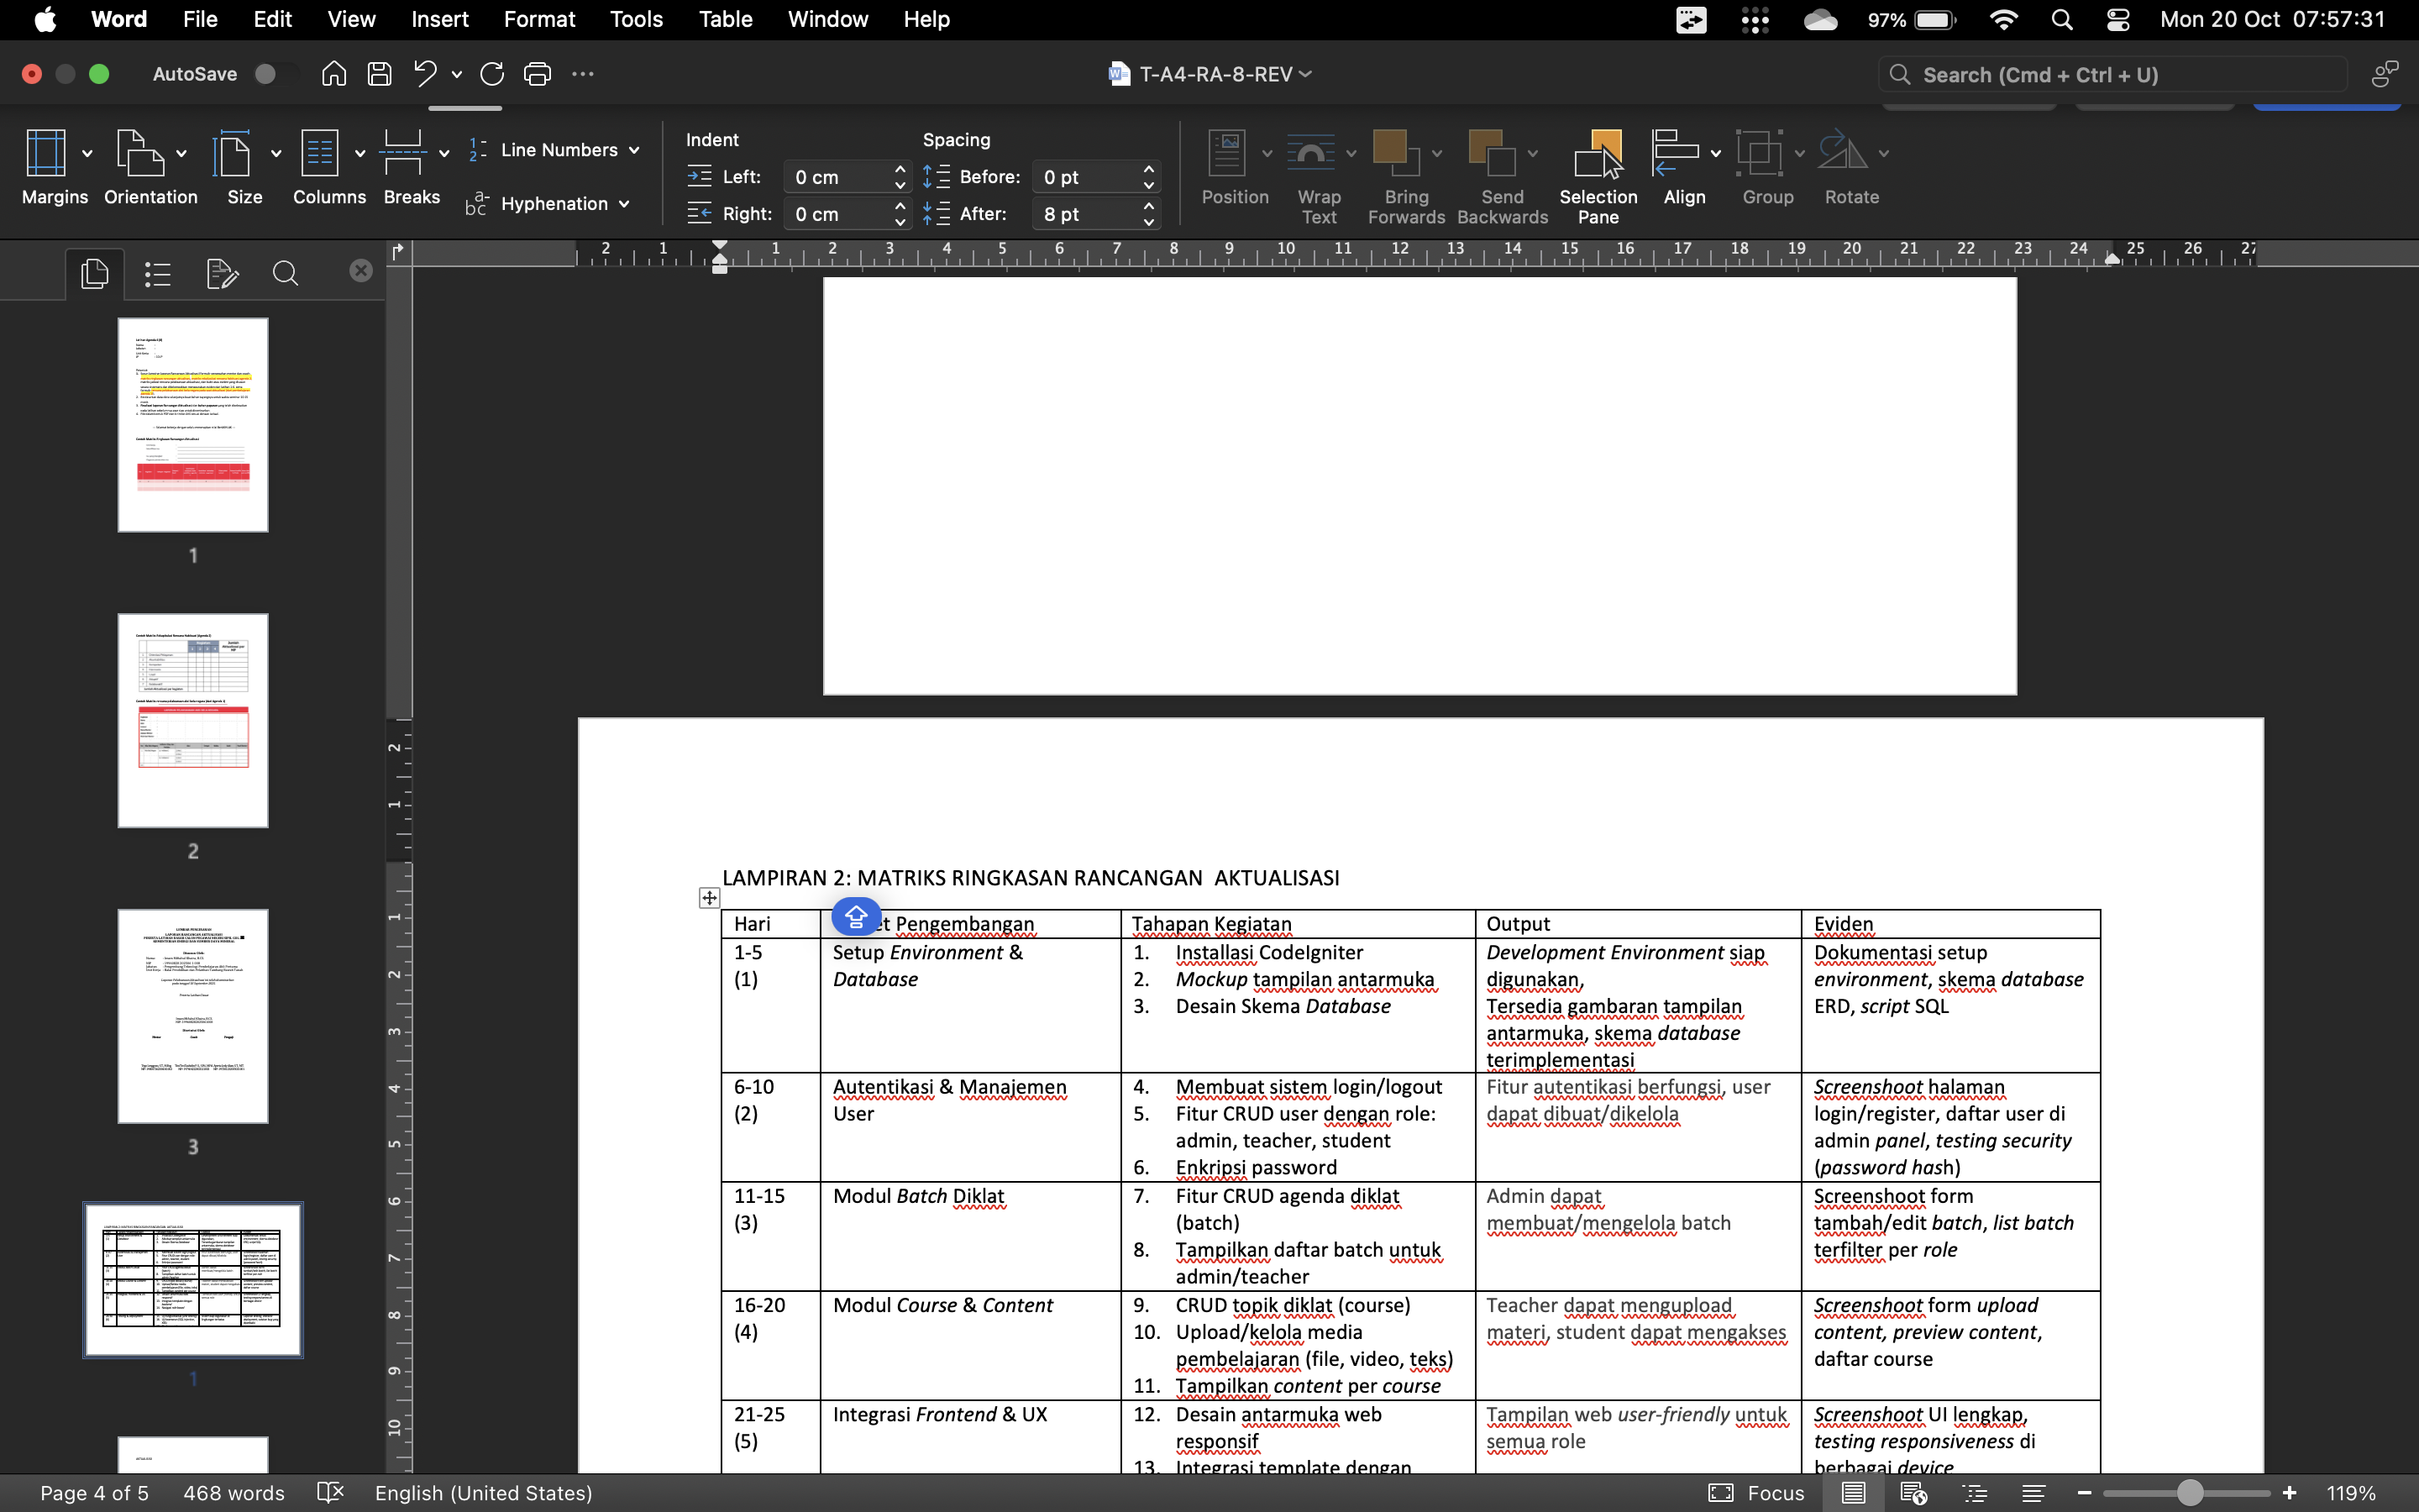The image size is (2419, 1512).
Task: Show document headings list in sidebar
Action: (x=158, y=273)
